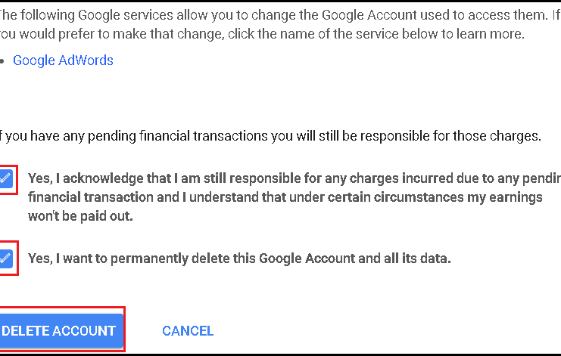Click the 'Yes, I want to permanently delete' label
Image resolution: width=561 pixels, height=356 pixels.
click(x=239, y=258)
